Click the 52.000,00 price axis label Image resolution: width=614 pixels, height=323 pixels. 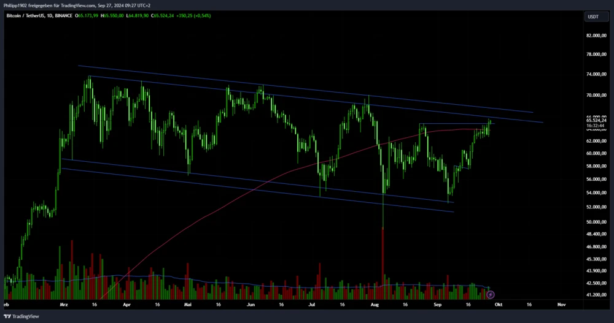(x=596, y=207)
